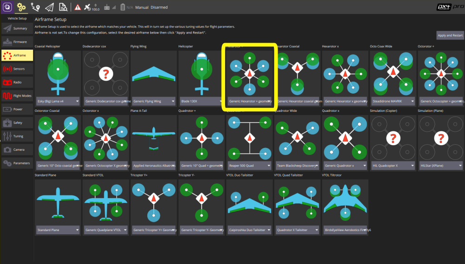Open the Tuning setup page
Image resolution: width=465 pixels, height=264 pixels.
click(17, 136)
